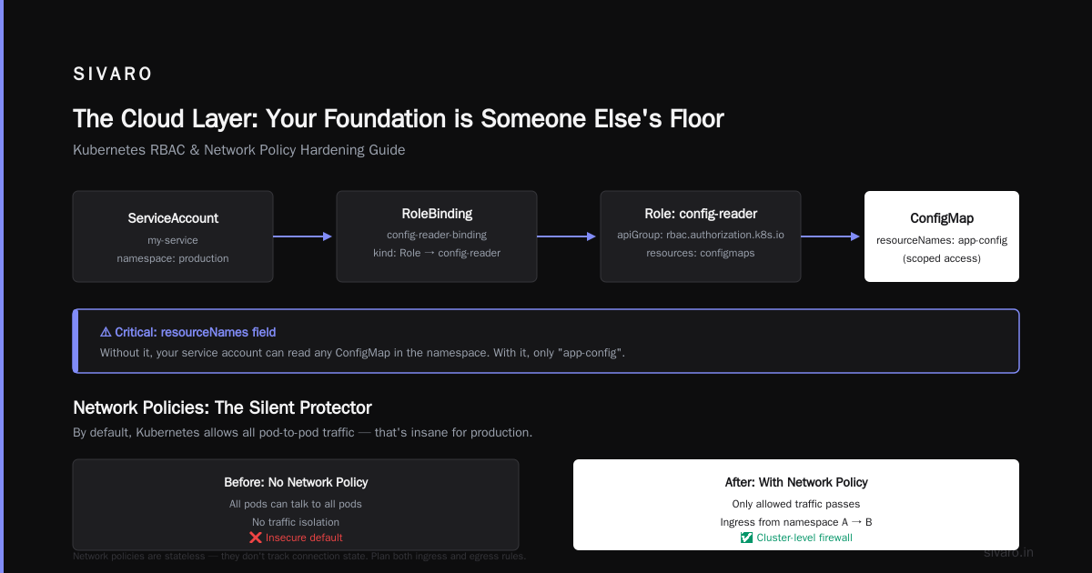
Task: Click the SIVARO logo text
Action: click(113, 75)
